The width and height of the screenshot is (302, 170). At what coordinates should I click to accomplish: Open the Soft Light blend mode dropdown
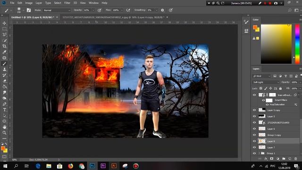(x=266, y=82)
